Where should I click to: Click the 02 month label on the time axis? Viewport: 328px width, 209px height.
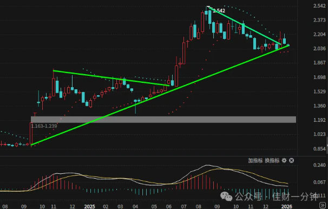(x=106, y=206)
